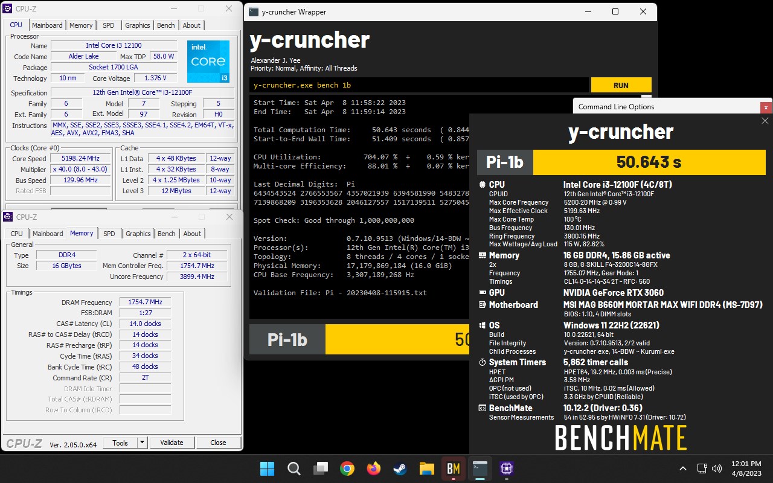Image resolution: width=773 pixels, height=483 pixels.
Task: Click the DRAM Frequency value 1754.7 MHz
Action: 145,302
